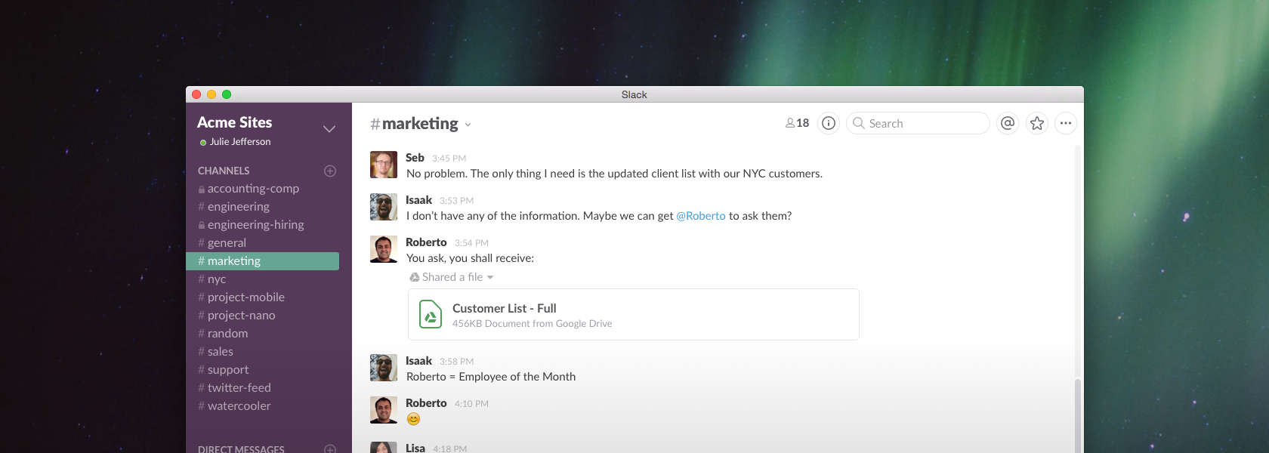Select the twitter-feed channel

point(239,388)
